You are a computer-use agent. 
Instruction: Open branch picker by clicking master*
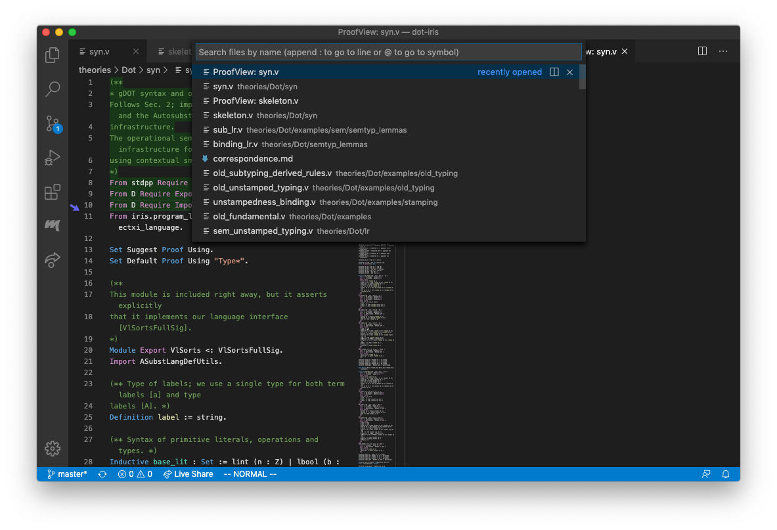(x=68, y=474)
